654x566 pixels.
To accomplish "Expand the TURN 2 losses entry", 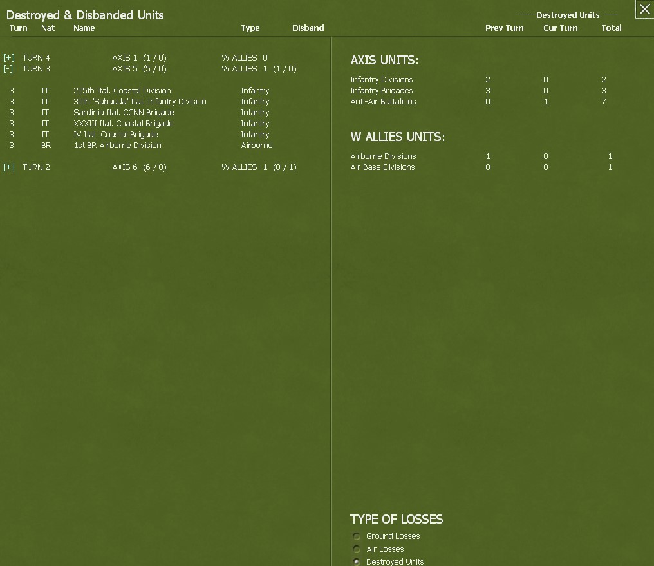I will (9, 167).
